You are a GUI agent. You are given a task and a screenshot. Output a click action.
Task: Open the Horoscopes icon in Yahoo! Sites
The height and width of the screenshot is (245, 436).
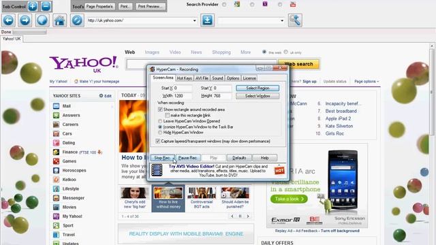click(x=56, y=170)
